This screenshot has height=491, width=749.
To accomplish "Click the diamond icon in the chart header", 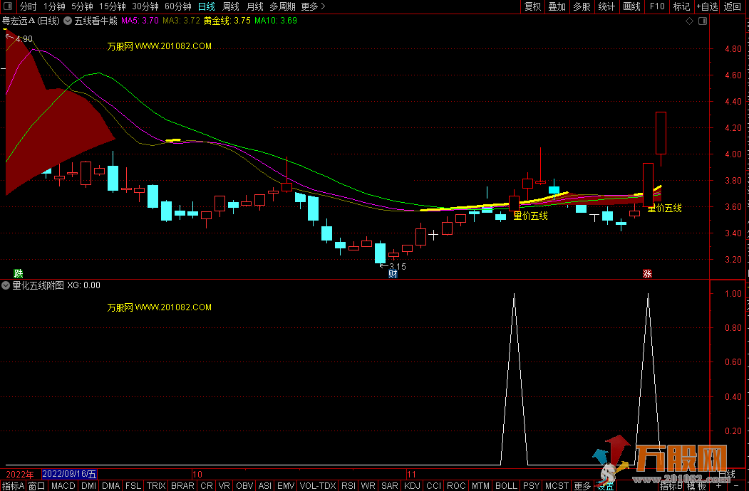I will coord(689,21).
